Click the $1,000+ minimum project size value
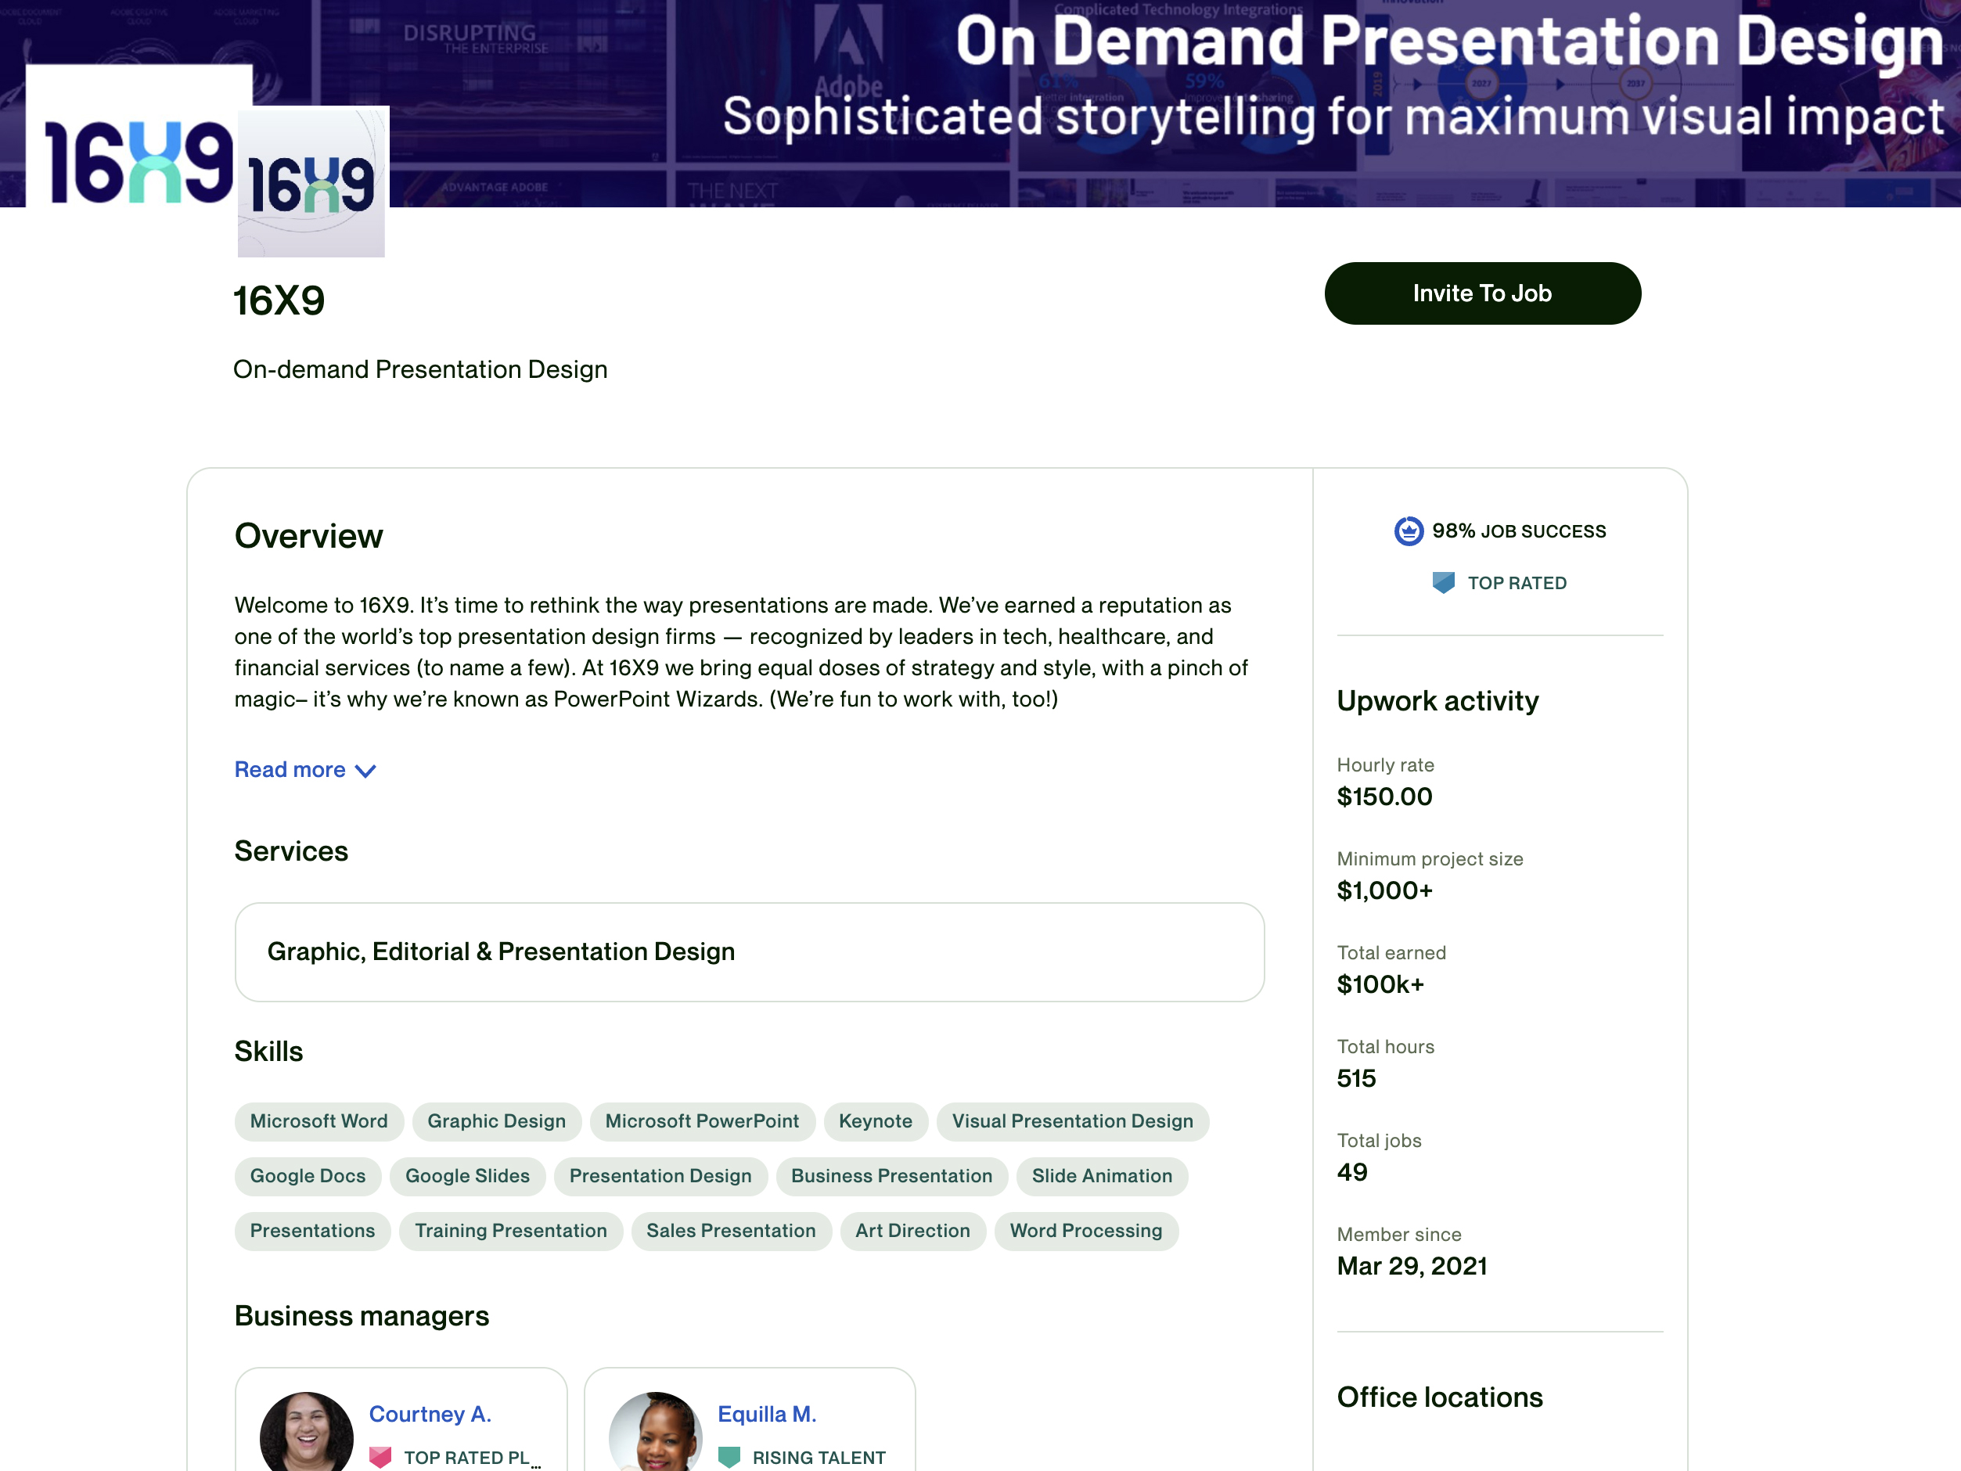 tap(1385, 891)
